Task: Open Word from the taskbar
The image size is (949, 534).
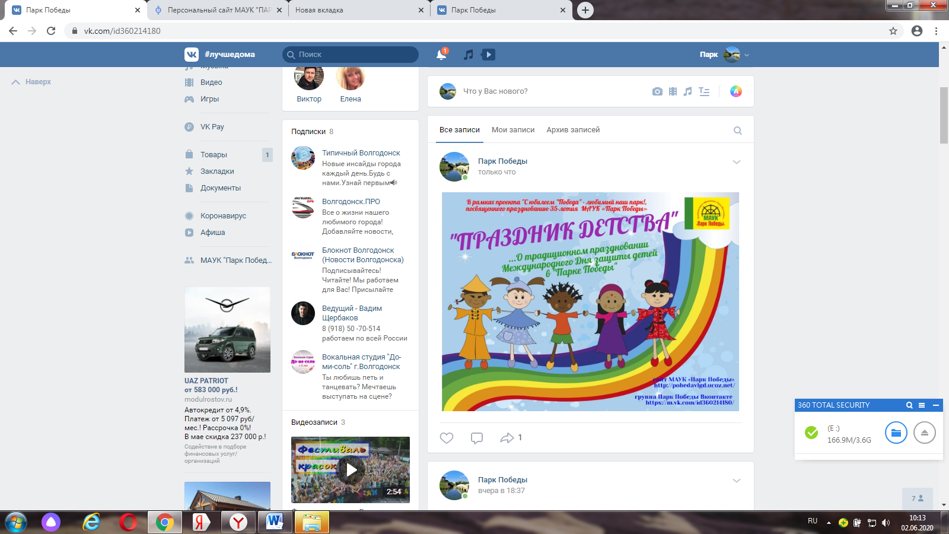Action: 275,522
